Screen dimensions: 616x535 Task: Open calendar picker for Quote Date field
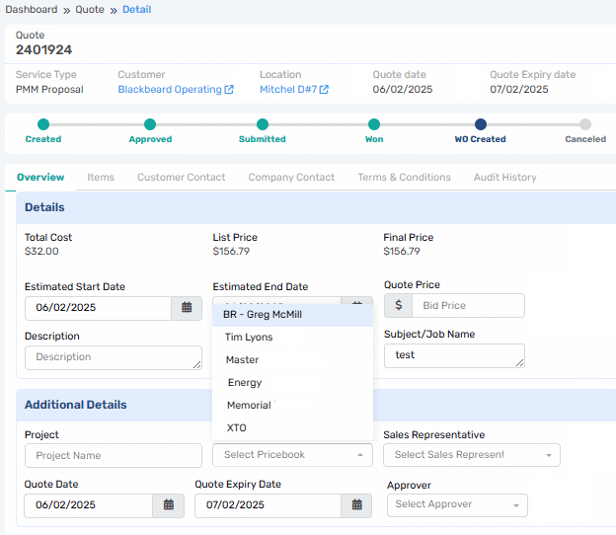tap(169, 505)
